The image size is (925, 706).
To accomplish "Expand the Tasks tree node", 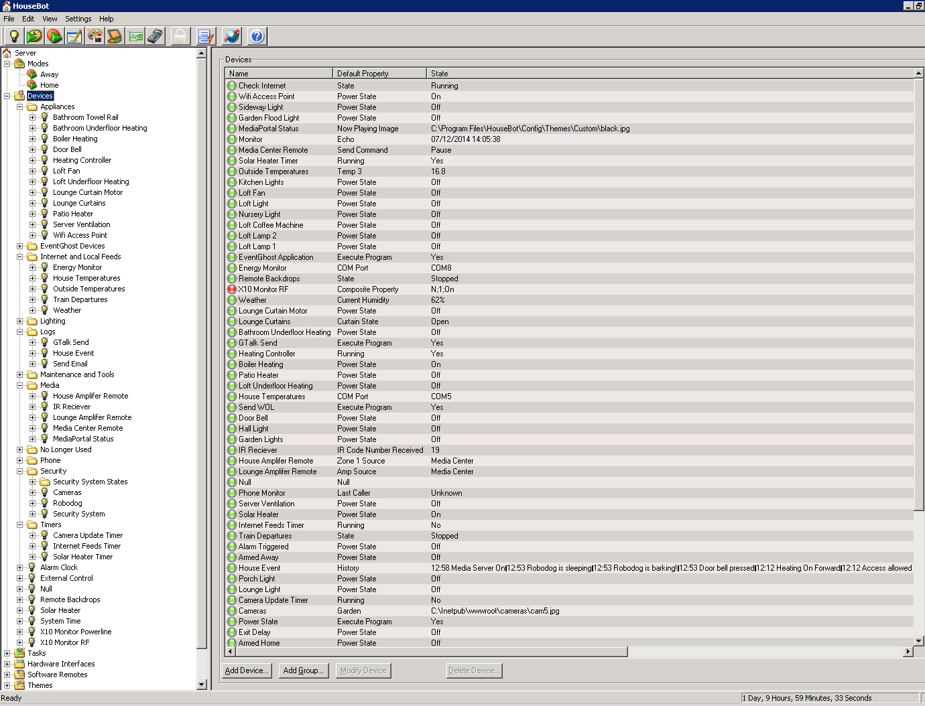I will pos(7,653).
